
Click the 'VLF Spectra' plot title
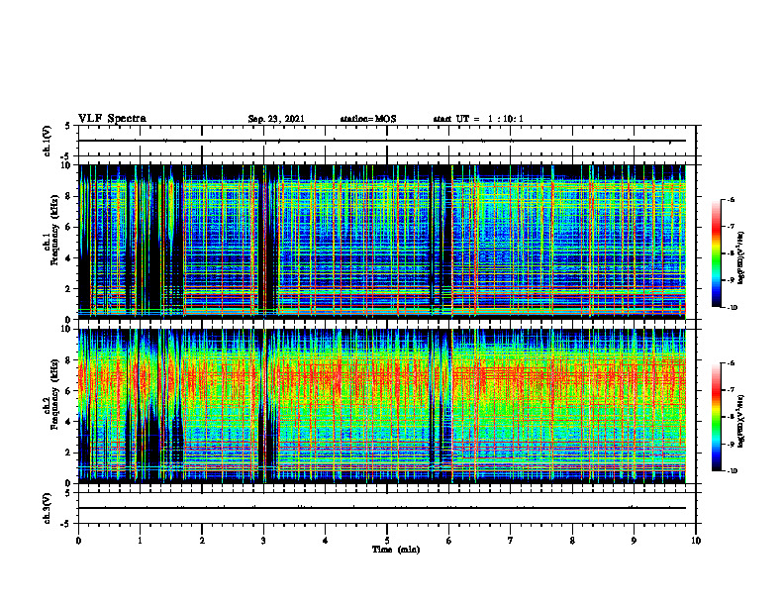pos(112,119)
